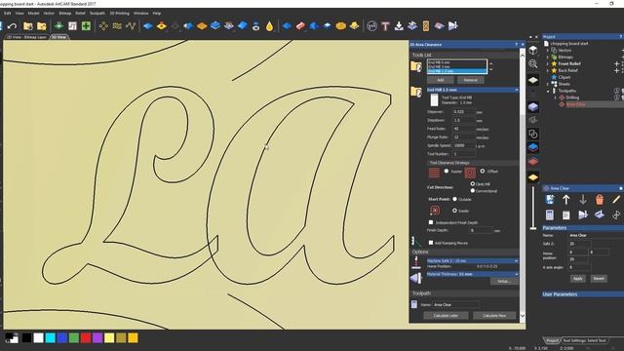624x351 pixels.
Task: Enable Independent Finish Depth checkbox
Action: [431, 222]
